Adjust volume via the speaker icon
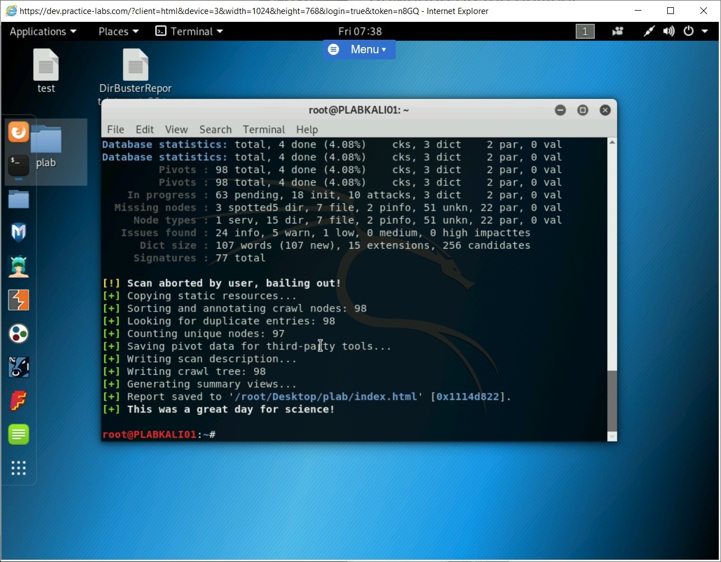Screen dimensions: 721x562 pos(668,31)
